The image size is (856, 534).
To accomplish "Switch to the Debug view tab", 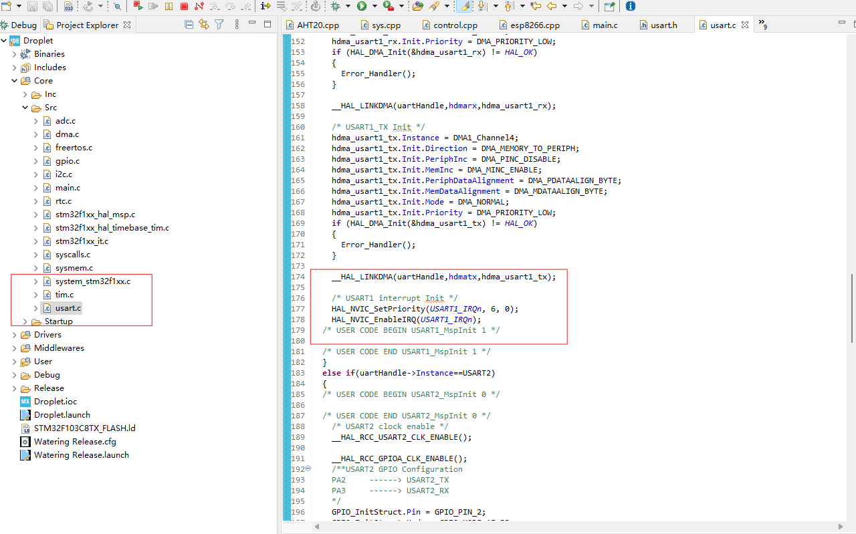I will [x=18, y=25].
